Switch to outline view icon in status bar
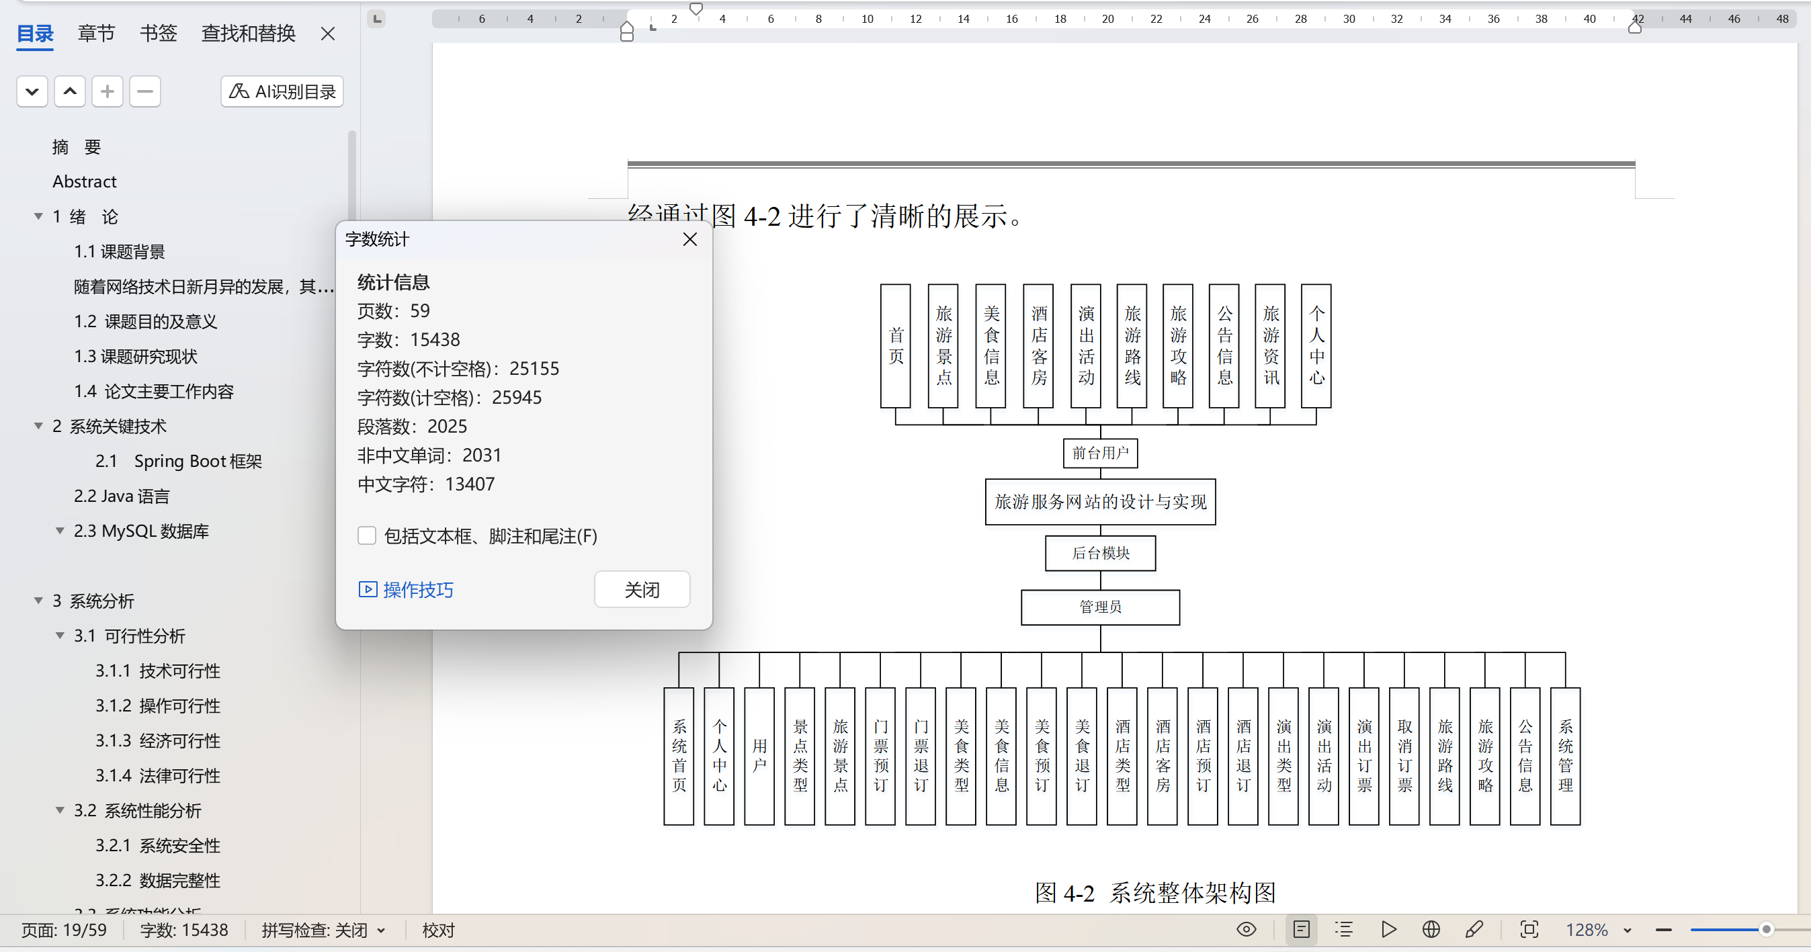This screenshot has width=1811, height=952. (x=1343, y=930)
